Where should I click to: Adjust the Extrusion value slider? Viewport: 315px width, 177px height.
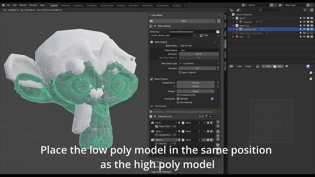pyautogui.click(x=199, y=54)
